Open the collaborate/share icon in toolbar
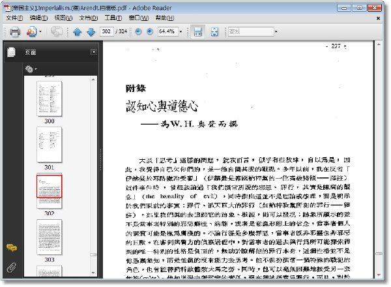Image resolution: width=391 pixels, height=287 pixels. [x=32, y=32]
